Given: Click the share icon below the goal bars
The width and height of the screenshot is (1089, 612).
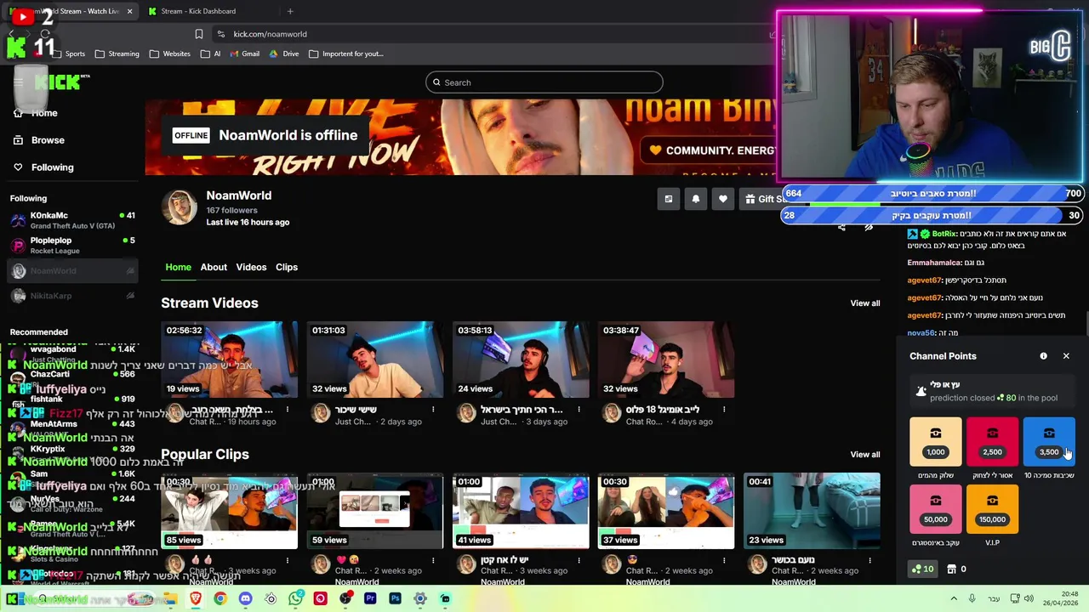Looking at the screenshot, I should point(841,227).
